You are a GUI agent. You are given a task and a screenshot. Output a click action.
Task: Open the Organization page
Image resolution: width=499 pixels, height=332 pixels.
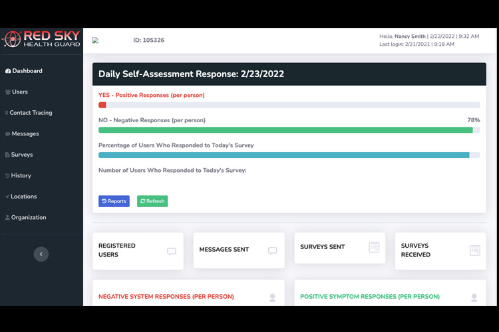28,218
